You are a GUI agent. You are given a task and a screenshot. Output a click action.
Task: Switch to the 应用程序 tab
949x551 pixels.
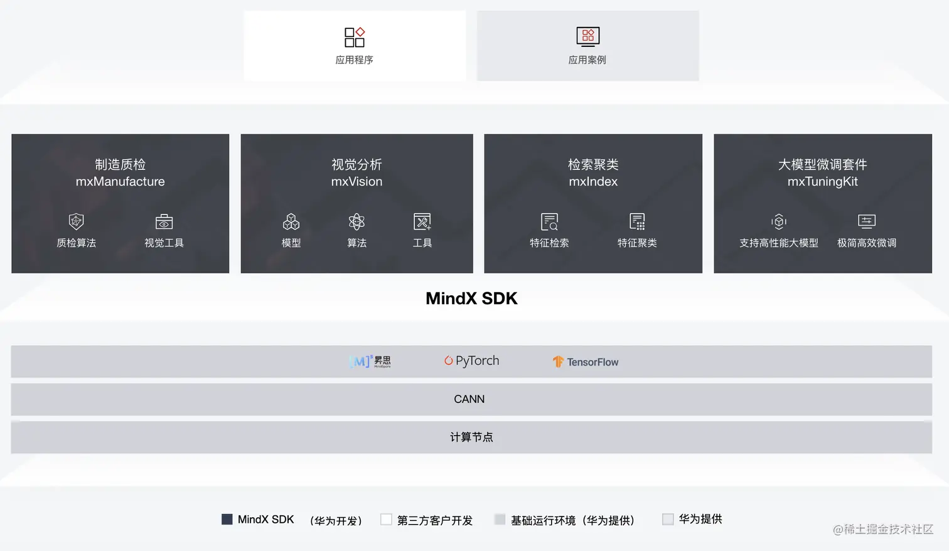click(355, 45)
